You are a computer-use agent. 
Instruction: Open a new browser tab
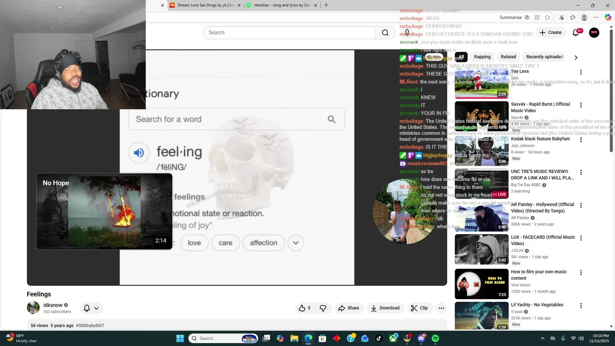tap(326, 5)
